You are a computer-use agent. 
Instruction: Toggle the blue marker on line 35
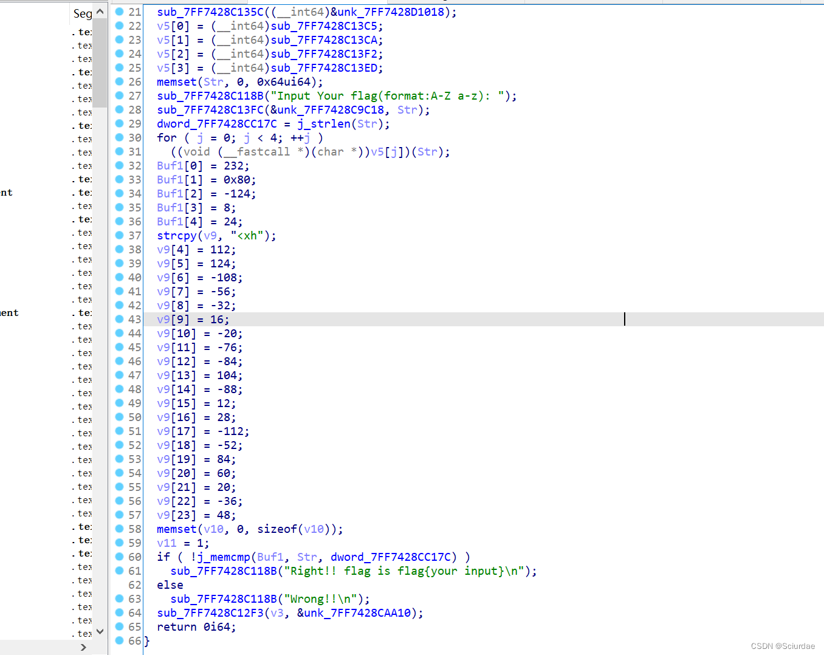tap(119, 207)
